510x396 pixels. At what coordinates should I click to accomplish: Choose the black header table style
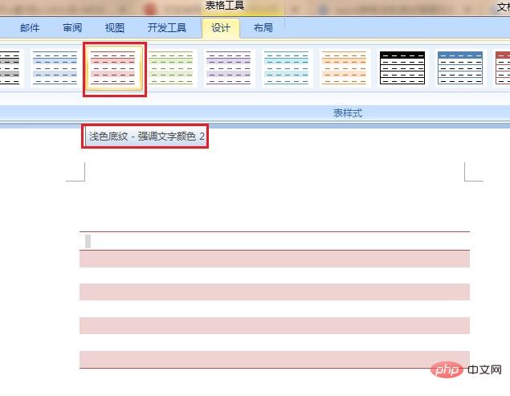[x=402, y=69]
